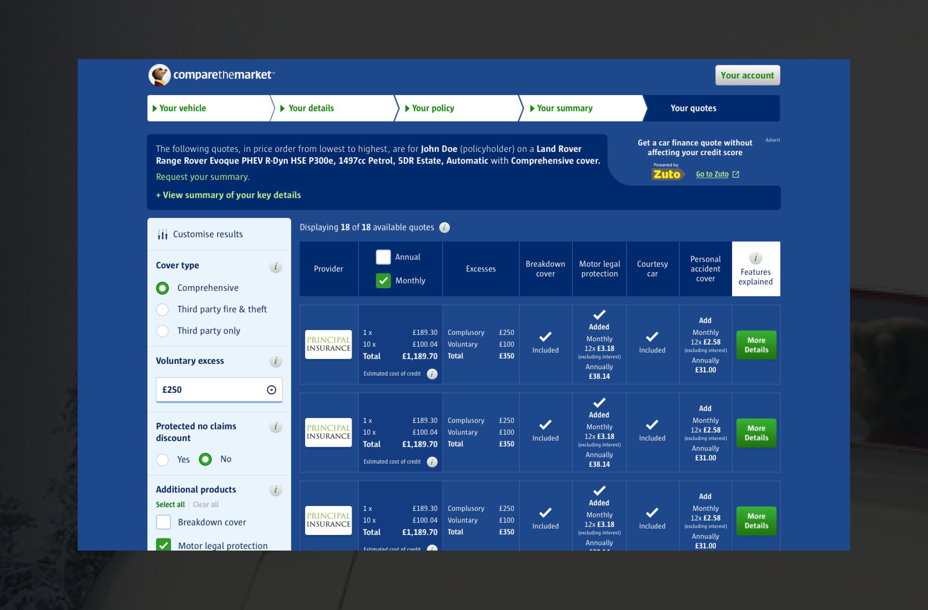Open Cover type info icon
928x610 pixels.
click(275, 266)
